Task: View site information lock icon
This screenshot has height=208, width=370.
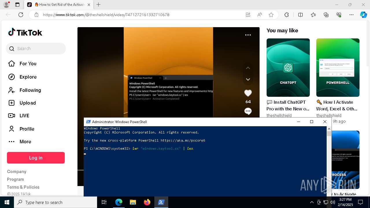Action: click(x=36, y=15)
